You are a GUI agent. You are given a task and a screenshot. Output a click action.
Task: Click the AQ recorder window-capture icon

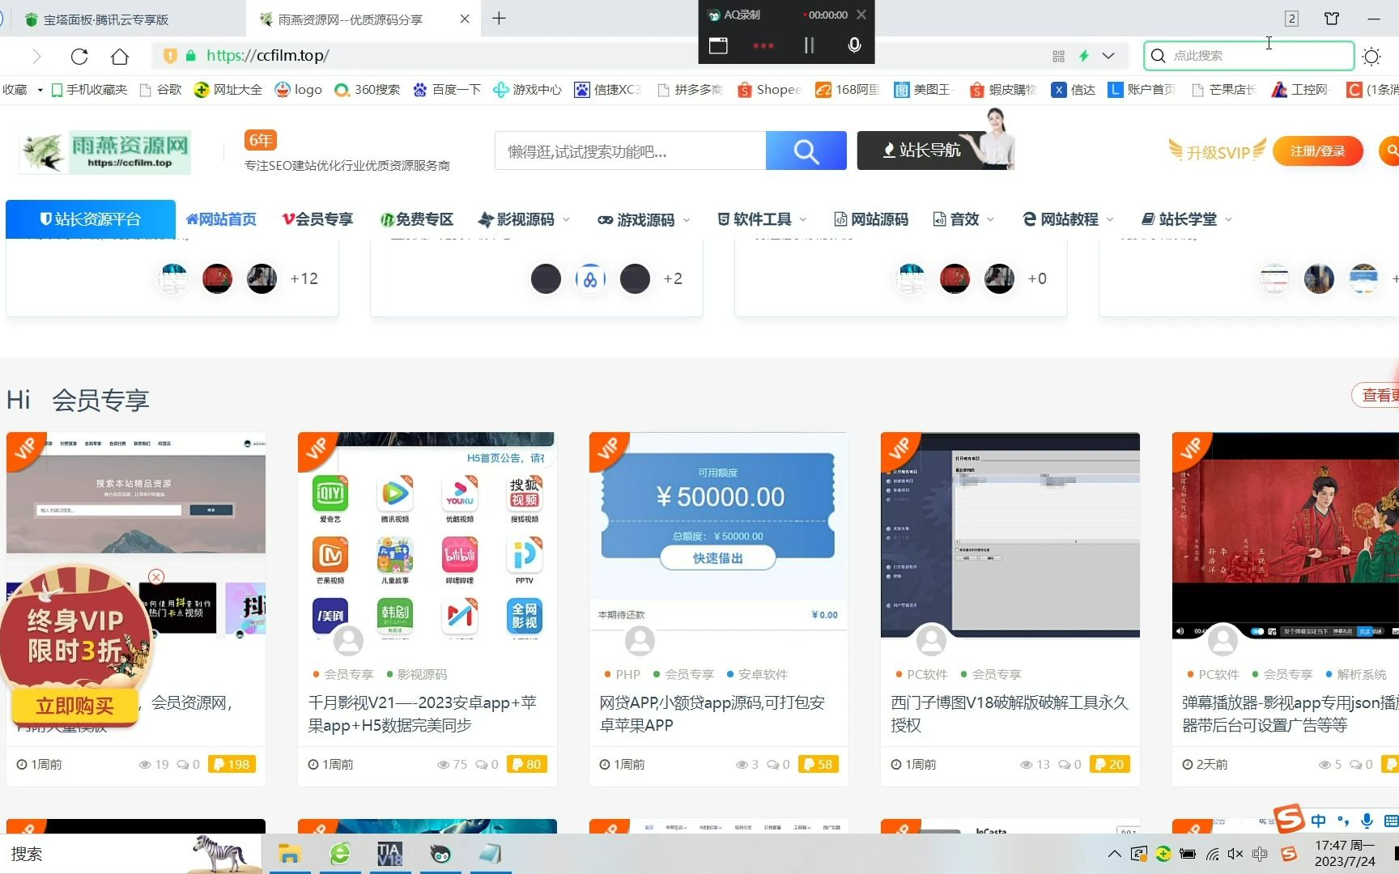718,45
